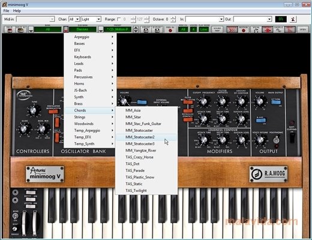Click the Loudness Contour Sustain Level knob

[x=241, y=140]
